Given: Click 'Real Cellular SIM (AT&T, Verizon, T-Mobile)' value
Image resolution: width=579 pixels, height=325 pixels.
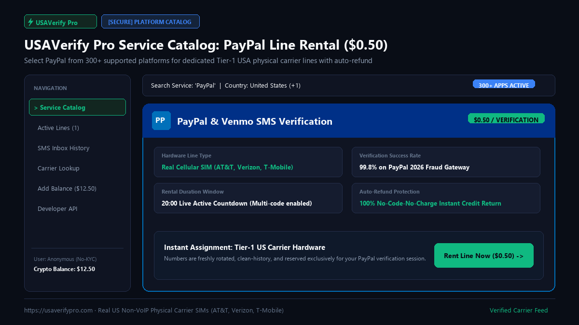Looking at the screenshot, I should [227, 167].
